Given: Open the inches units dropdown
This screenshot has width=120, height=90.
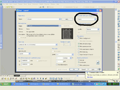Looking at the screenshot, I should coord(71,58).
